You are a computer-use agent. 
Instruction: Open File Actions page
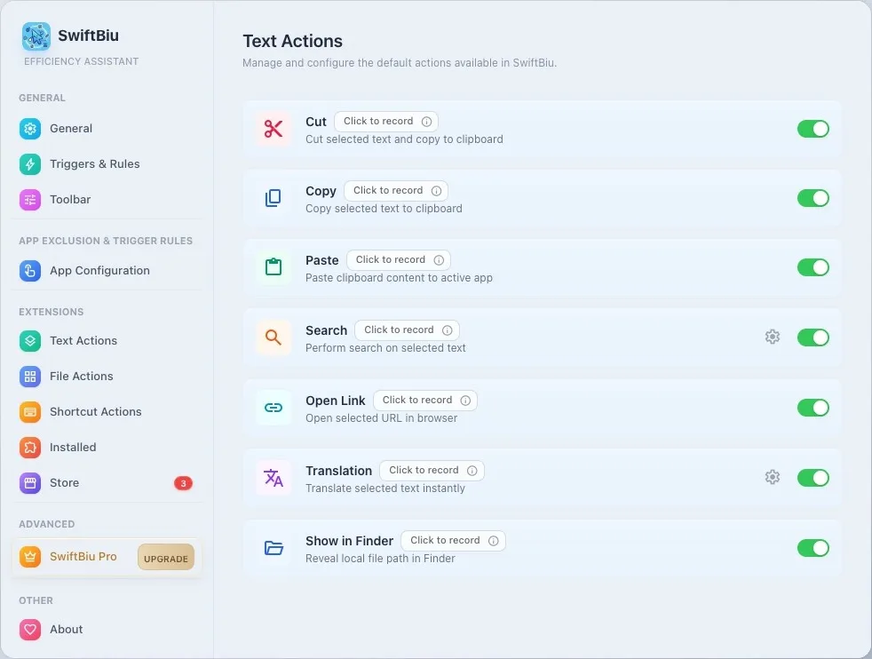coord(106,377)
